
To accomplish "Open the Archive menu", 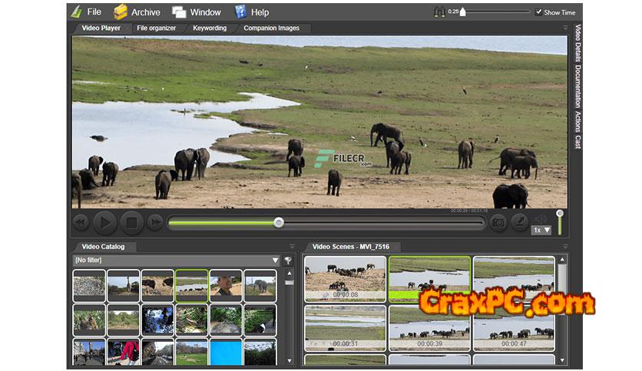I will click(137, 11).
